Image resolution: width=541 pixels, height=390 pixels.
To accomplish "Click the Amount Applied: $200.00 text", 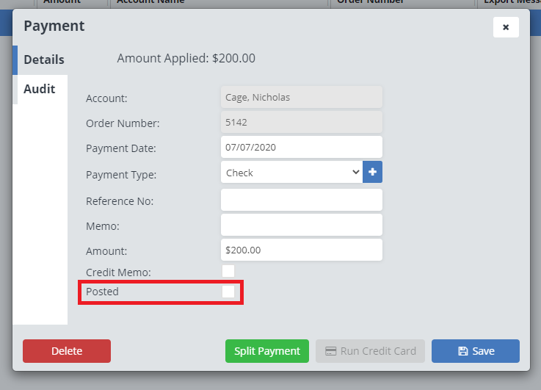I will pyautogui.click(x=186, y=58).
